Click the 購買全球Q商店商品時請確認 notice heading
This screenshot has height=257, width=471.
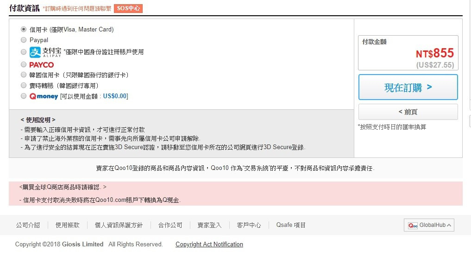[x=63, y=188]
